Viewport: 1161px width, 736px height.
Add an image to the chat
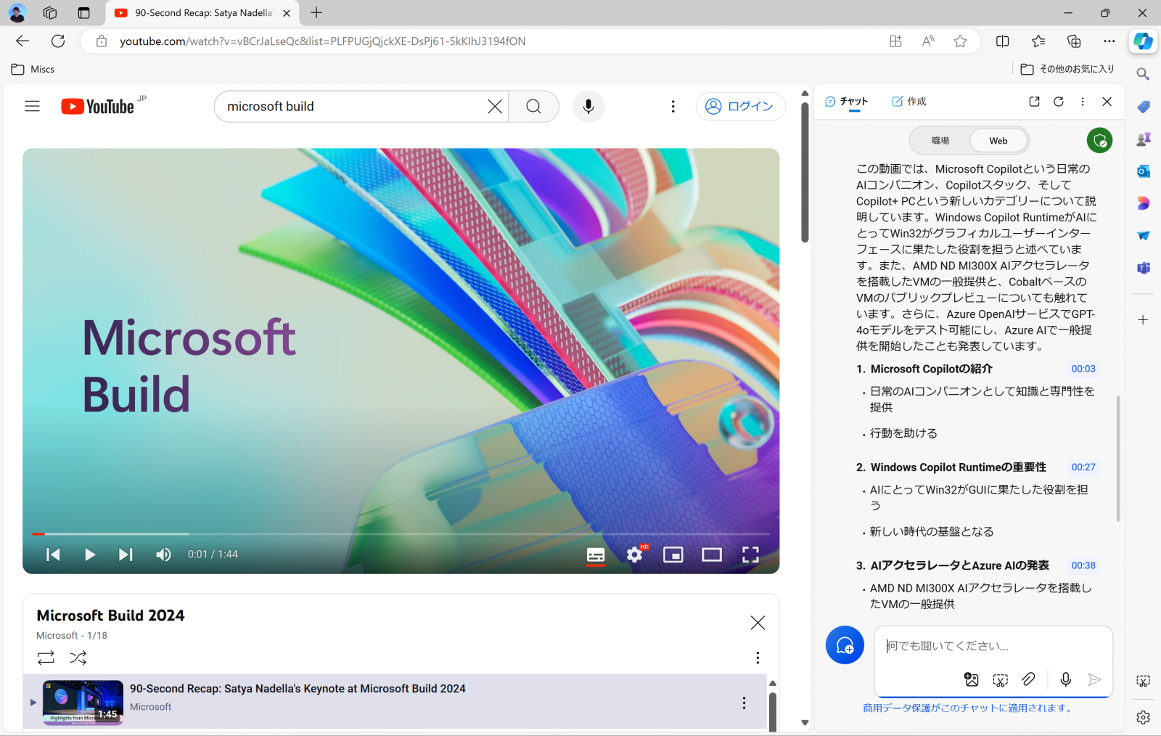(971, 679)
